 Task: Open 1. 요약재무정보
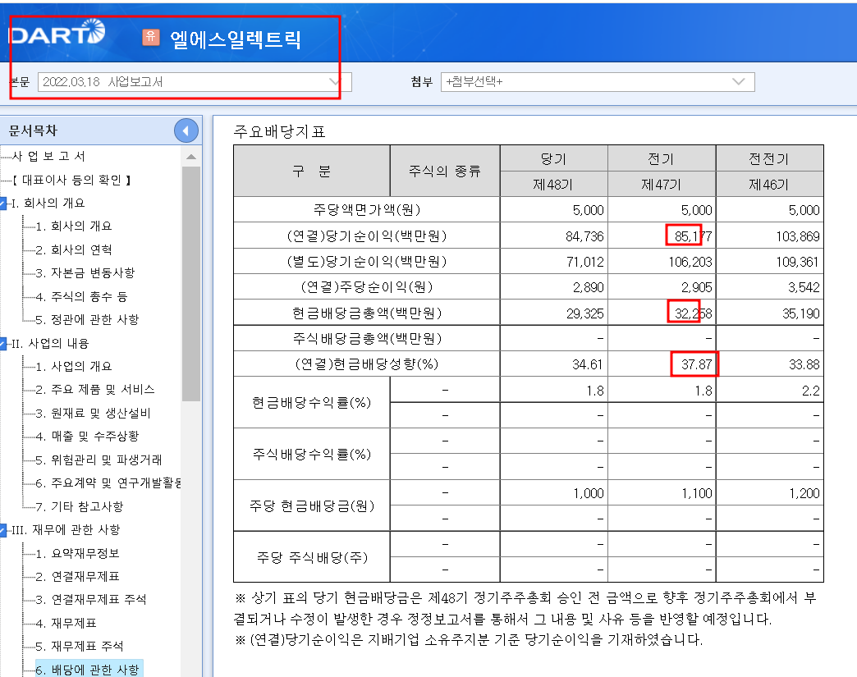click(78, 554)
